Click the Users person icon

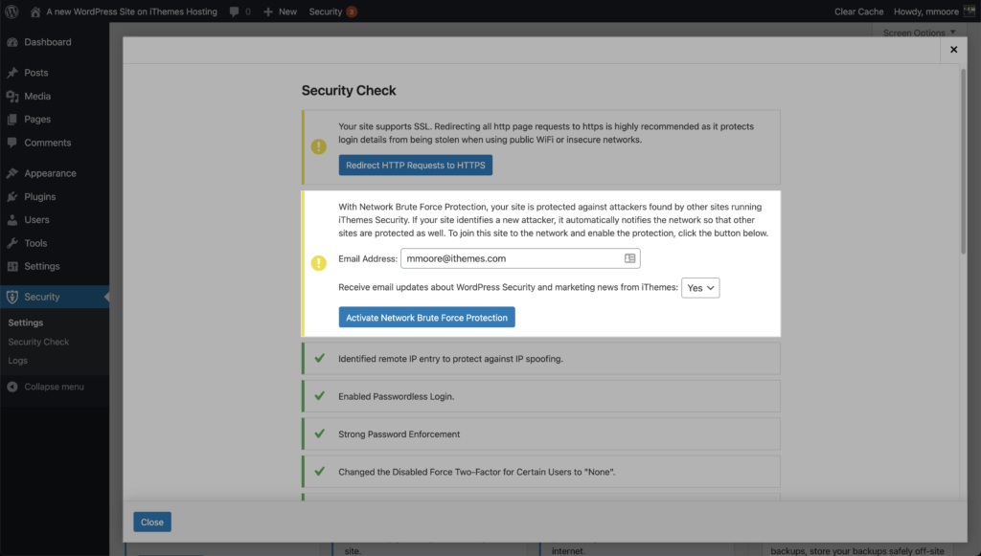11,220
